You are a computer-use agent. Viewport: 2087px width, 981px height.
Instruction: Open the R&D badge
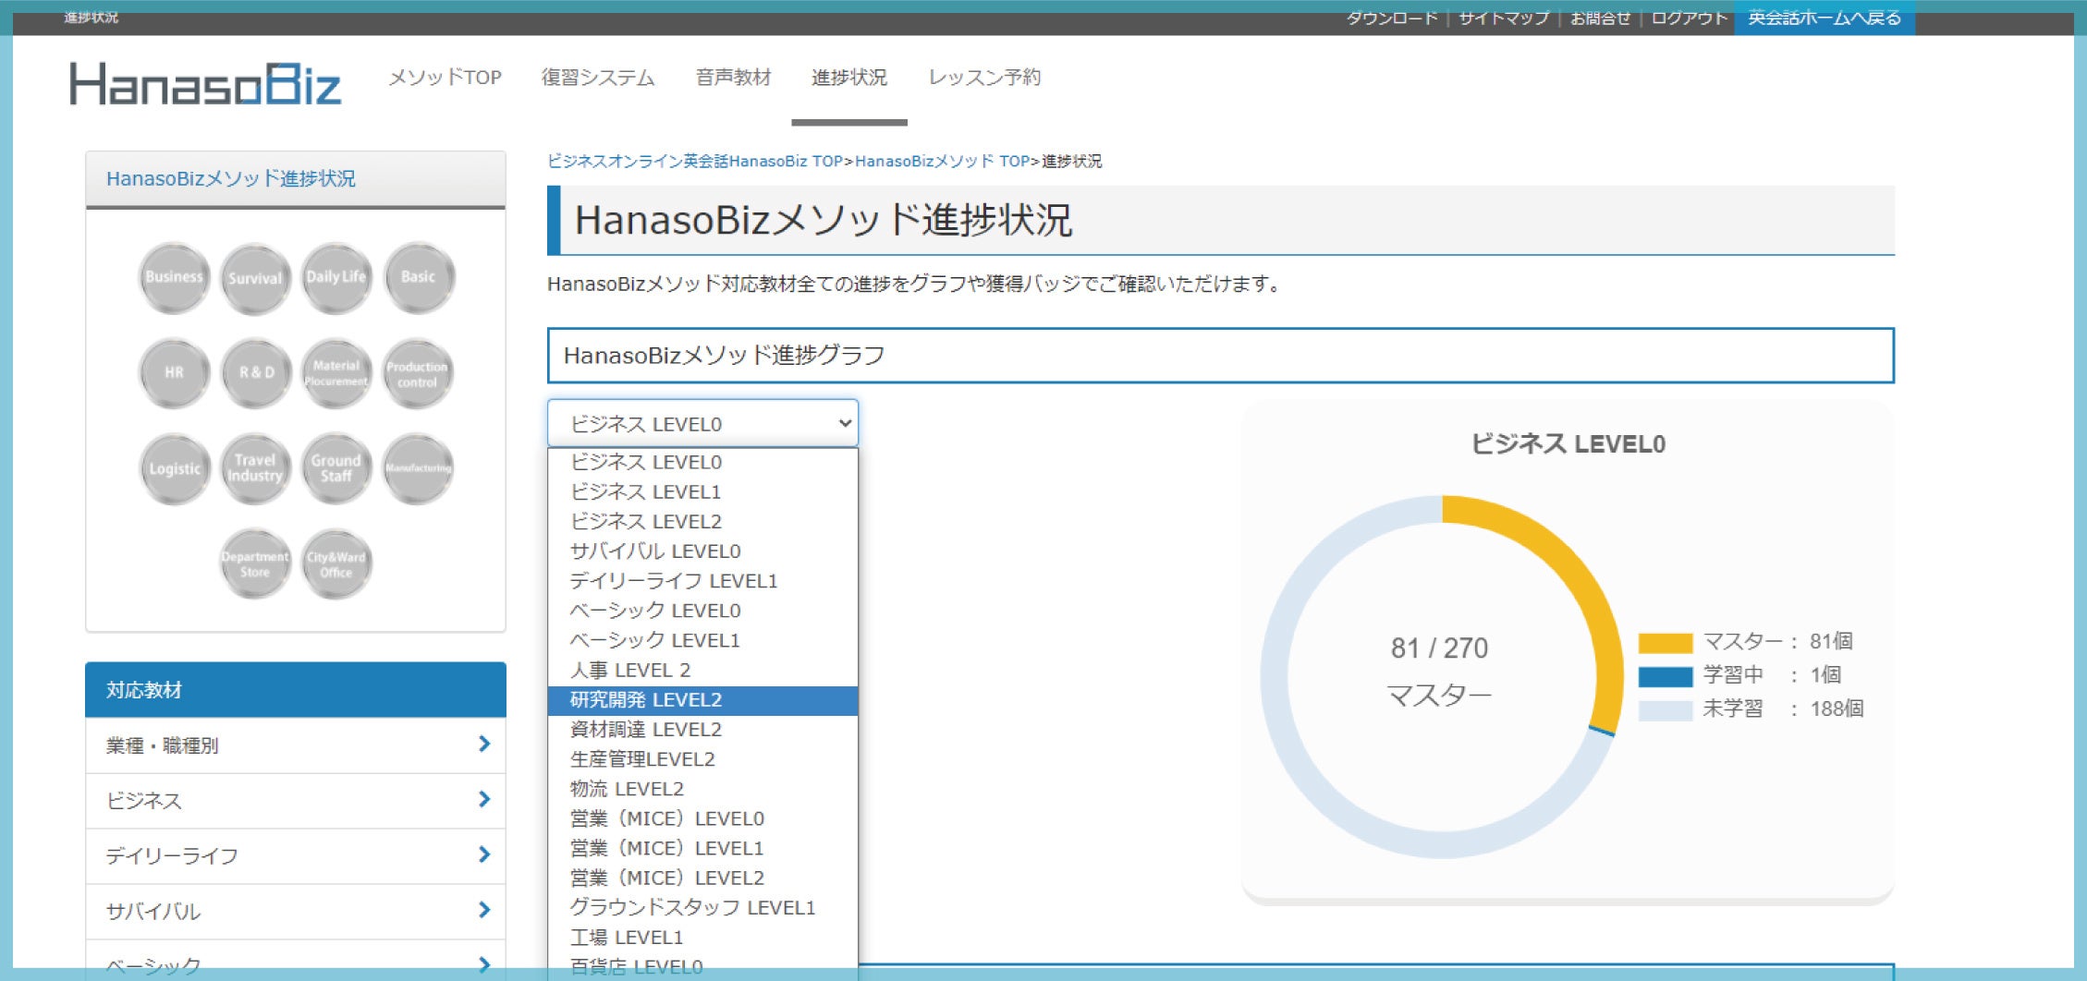coord(255,373)
